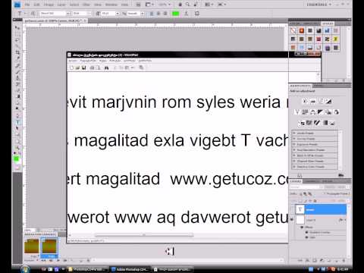364x273 pixels.
Task: Expand Hue/Saturation Presets list
Action: [x=294, y=150]
